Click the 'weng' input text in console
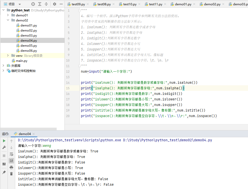248x189 pixels. pos(47,146)
